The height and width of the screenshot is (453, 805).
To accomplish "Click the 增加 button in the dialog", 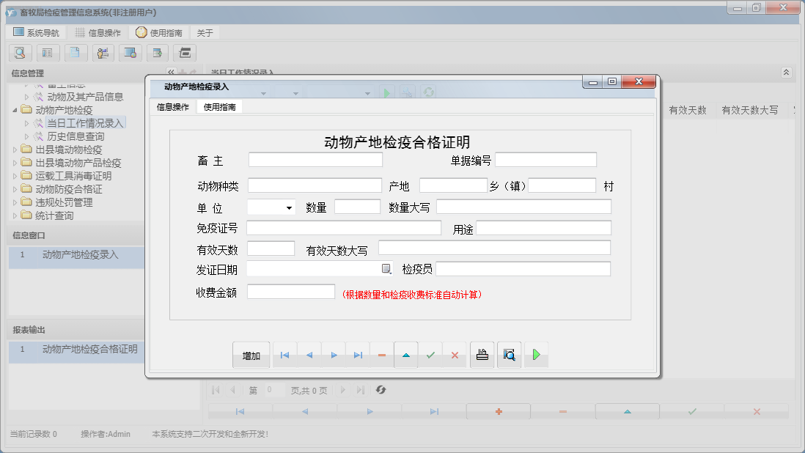I will pyautogui.click(x=251, y=355).
